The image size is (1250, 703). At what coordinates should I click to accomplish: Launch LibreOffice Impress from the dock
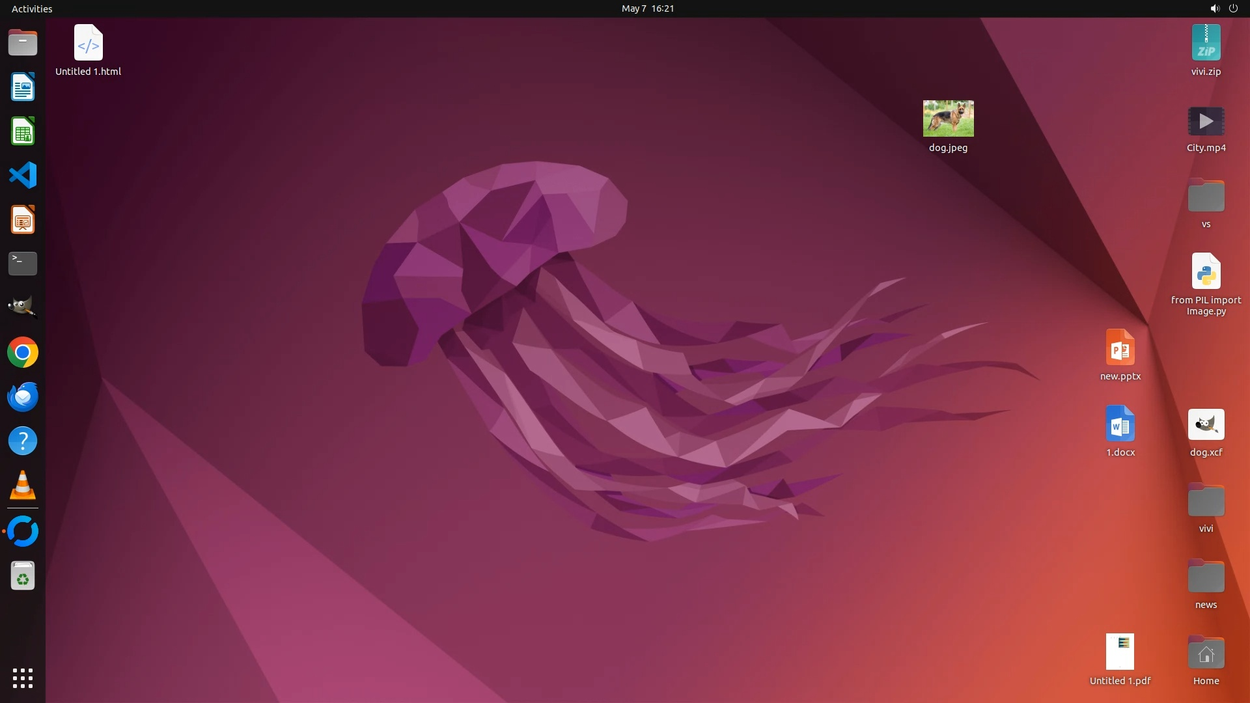click(x=23, y=220)
